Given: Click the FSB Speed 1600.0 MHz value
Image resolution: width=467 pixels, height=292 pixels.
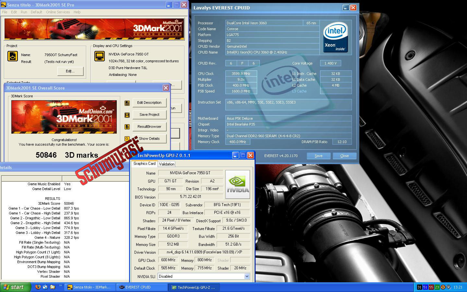Looking at the screenshot, I should pyautogui.click(x=241, y=91).
